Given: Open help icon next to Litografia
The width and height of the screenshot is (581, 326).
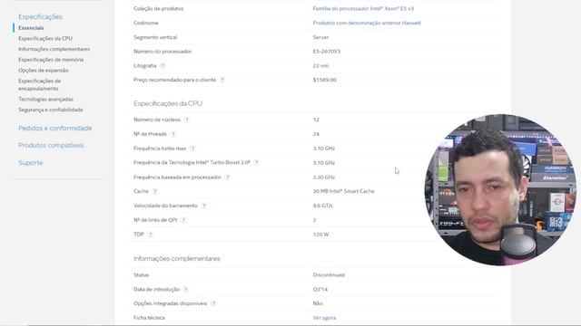Looking at the screenshot, I should pos(162,66).
